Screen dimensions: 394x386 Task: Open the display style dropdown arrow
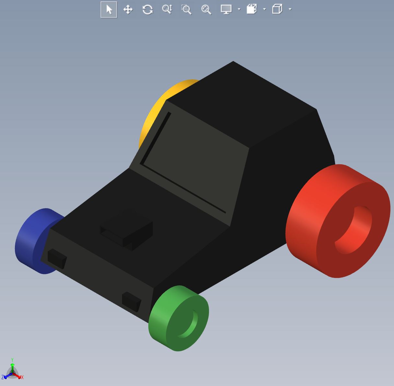(x=290, y=9)
